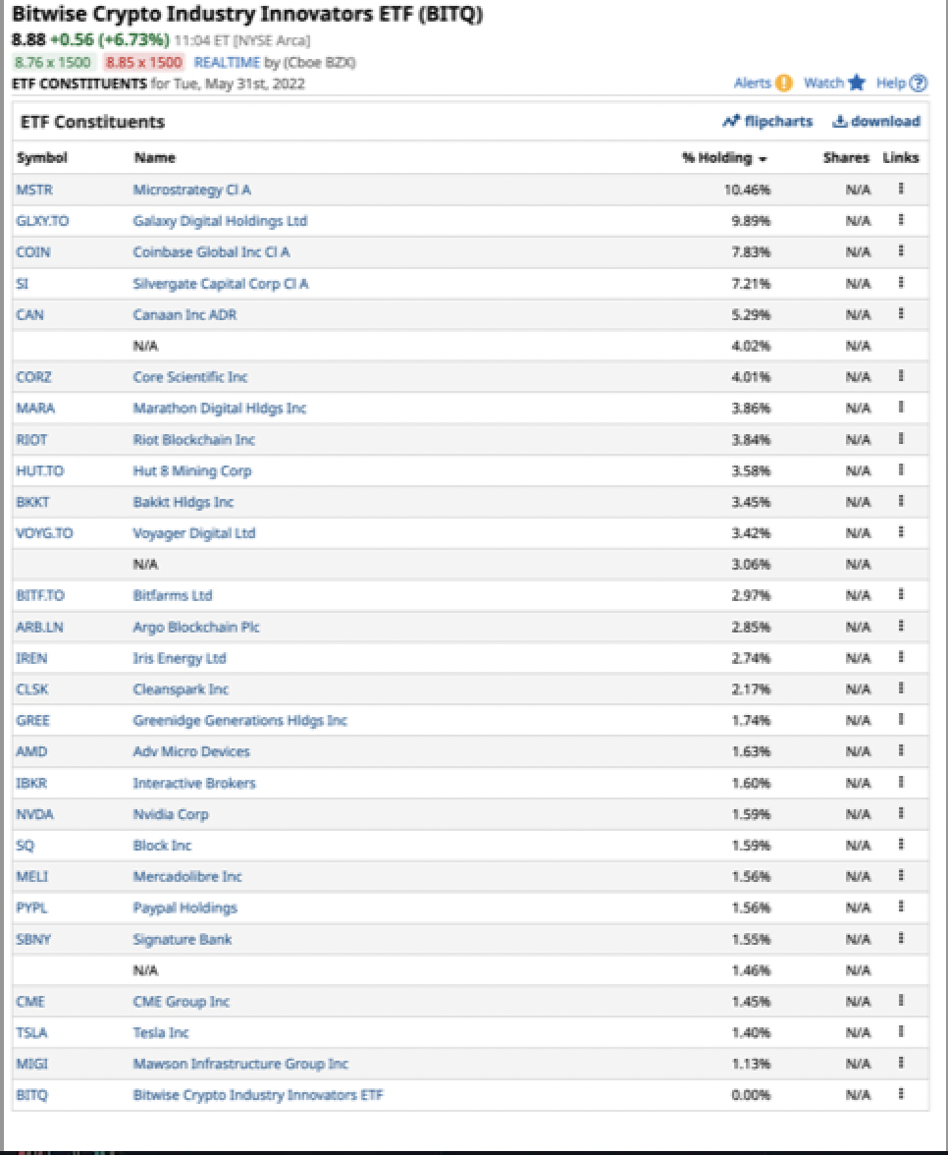Click the SI symbol link
The image size is (948, 1155).
point(22,284)
